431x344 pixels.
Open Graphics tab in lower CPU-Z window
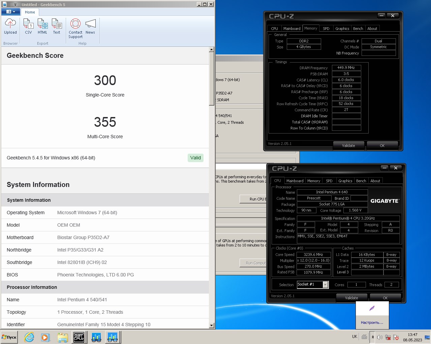coord(345,181)
